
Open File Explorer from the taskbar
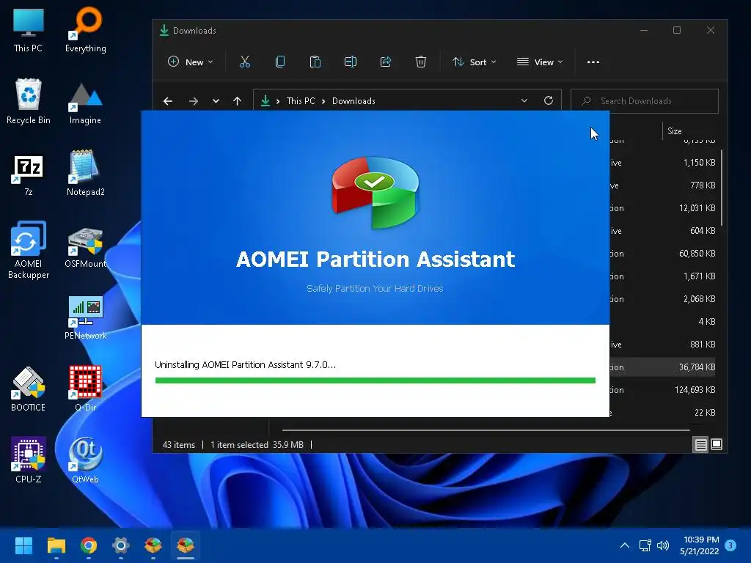coord(56,545)
